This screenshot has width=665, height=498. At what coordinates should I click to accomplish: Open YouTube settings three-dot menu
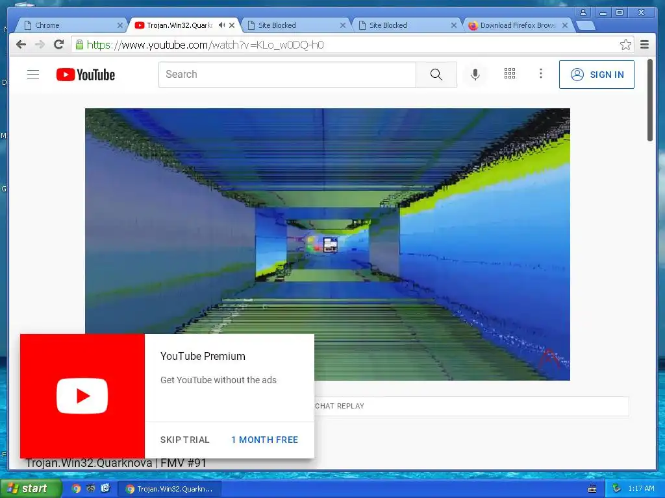click(540, 74)
